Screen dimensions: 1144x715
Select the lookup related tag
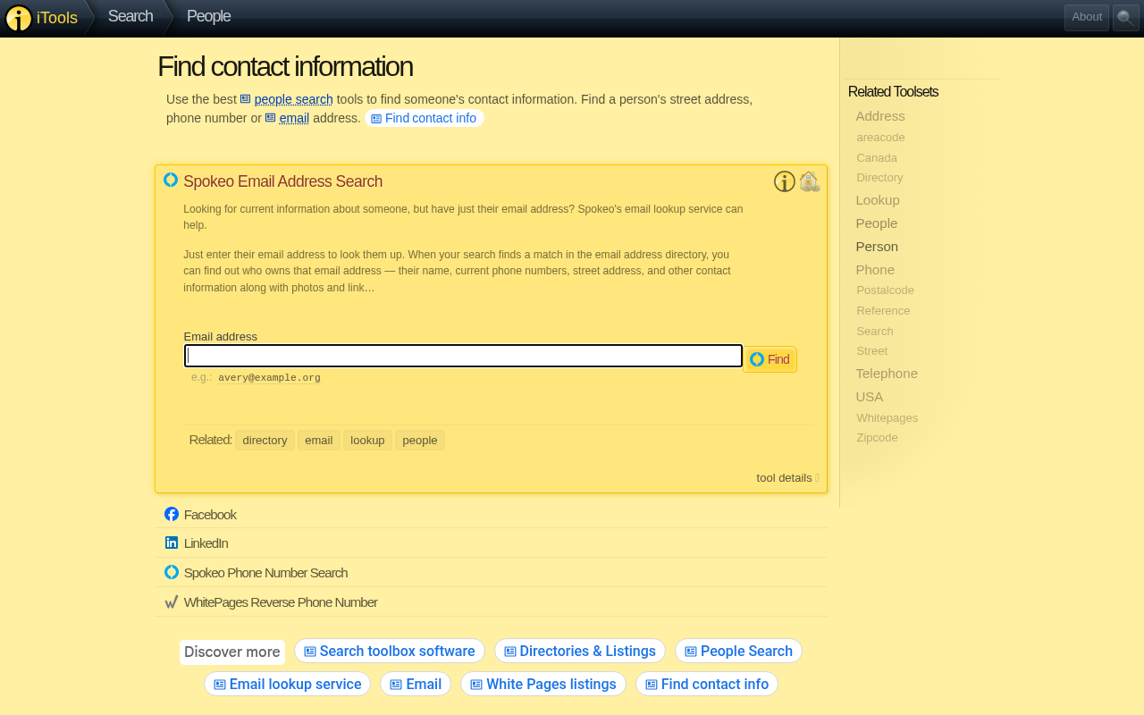pos(367,440)
